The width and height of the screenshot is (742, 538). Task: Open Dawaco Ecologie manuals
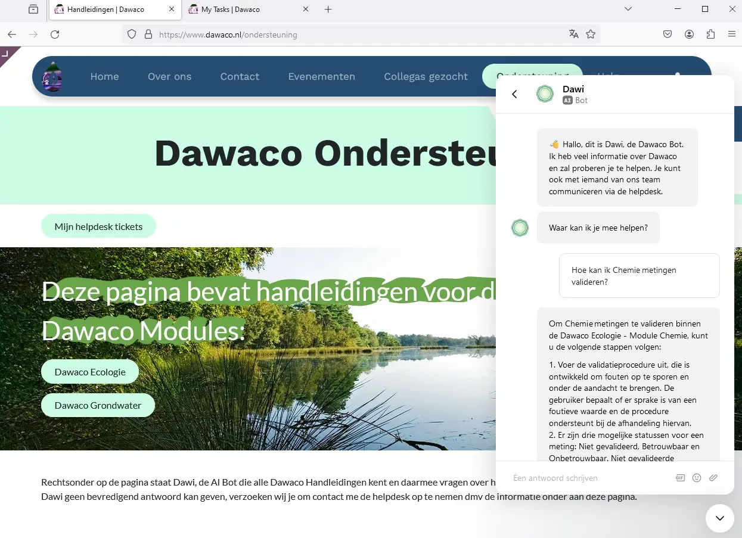click(x=90, y=372)
